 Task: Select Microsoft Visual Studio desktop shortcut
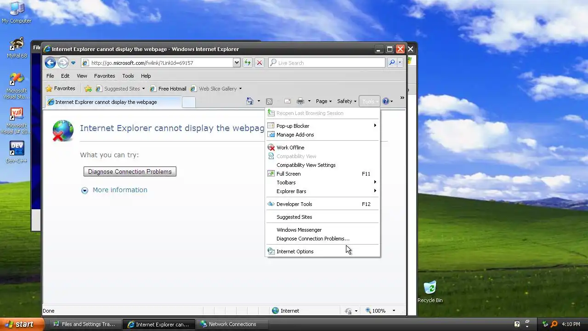click(x=17, y=86)
